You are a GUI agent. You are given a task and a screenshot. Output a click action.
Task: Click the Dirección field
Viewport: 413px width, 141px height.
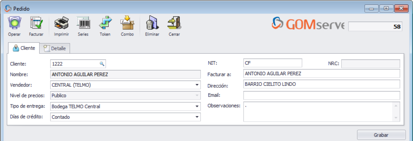322,84
